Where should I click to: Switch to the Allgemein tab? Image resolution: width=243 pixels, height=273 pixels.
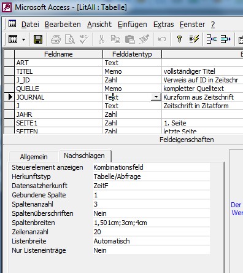tap(34, 157)
